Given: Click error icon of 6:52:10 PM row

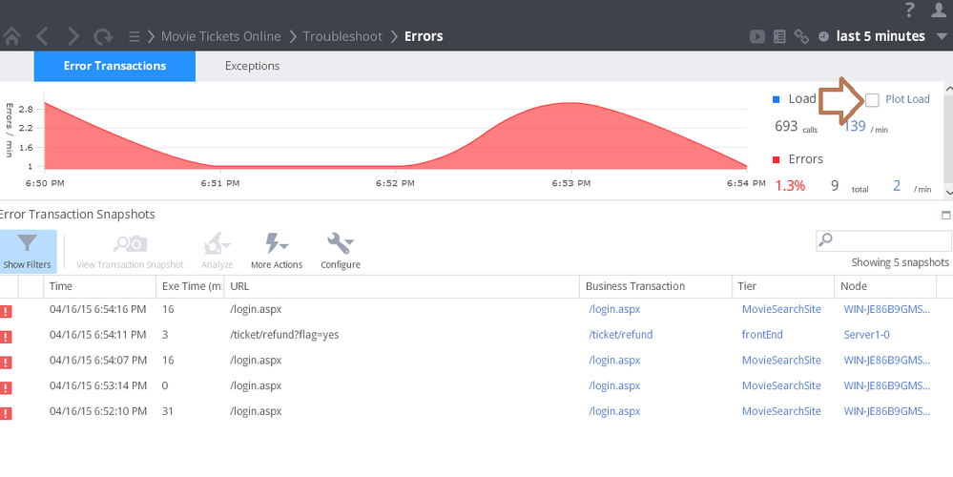Looking at the screenshot, I should tap(6, 414).
